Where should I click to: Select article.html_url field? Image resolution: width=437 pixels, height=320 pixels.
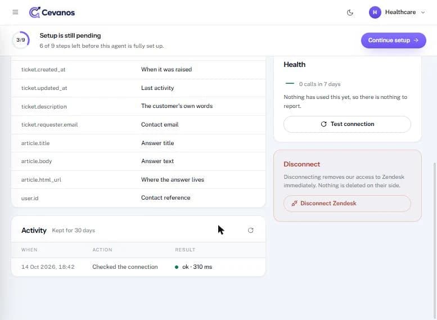tap(41, 180)
